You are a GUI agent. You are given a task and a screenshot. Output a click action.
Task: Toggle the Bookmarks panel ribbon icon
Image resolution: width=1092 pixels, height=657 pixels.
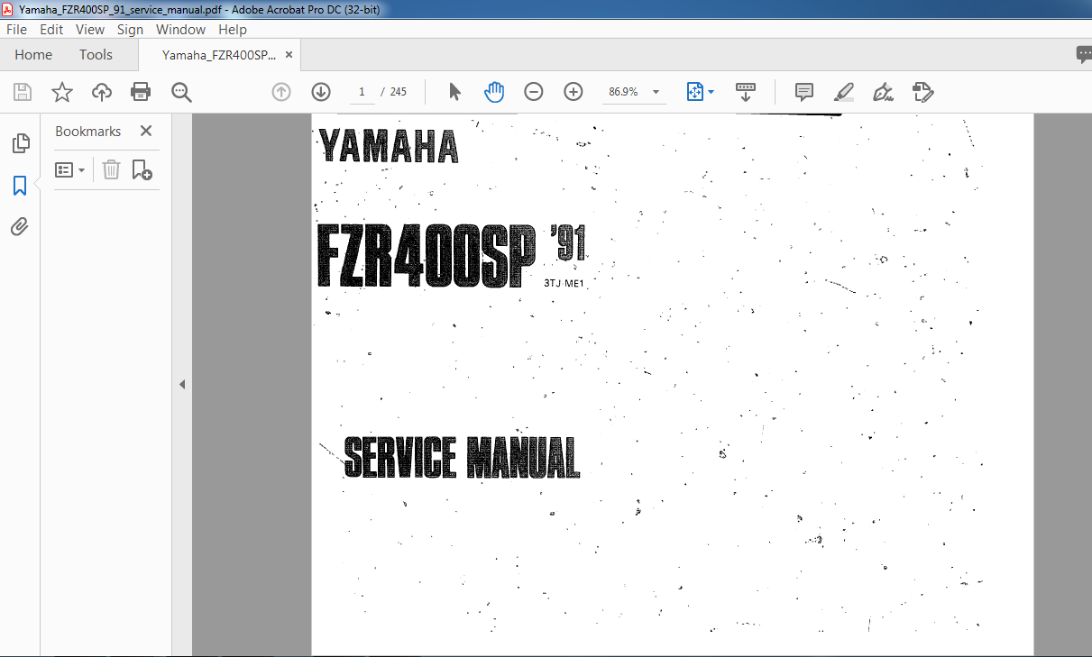[x=20, y=186]
